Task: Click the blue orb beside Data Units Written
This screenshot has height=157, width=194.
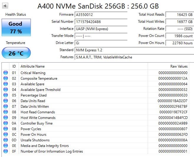Action: point(6,106)
